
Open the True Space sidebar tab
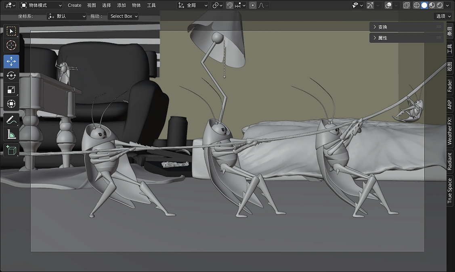coord(450,191)
